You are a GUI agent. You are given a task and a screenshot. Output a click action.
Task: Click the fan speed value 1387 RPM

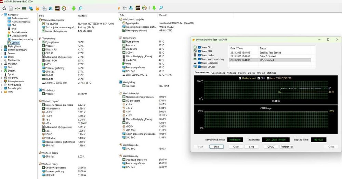[163, 86]
